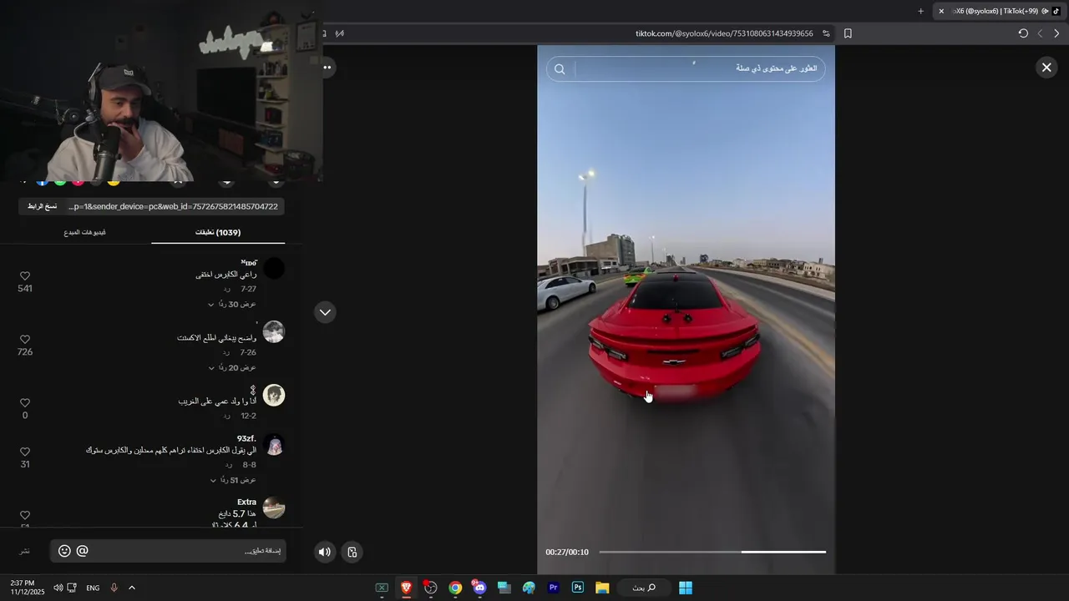
Task: Expand 30 replies under first comment
Action: pyautogui.click(x=231, y=305)
